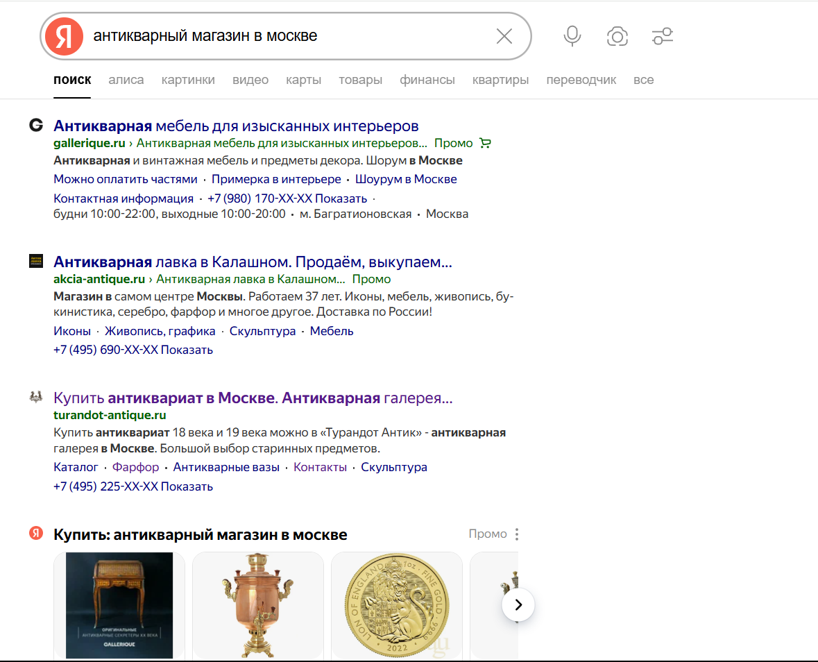The image size is (818, 662).
Task: Open the Каталог sitelink
Action: 76,467
